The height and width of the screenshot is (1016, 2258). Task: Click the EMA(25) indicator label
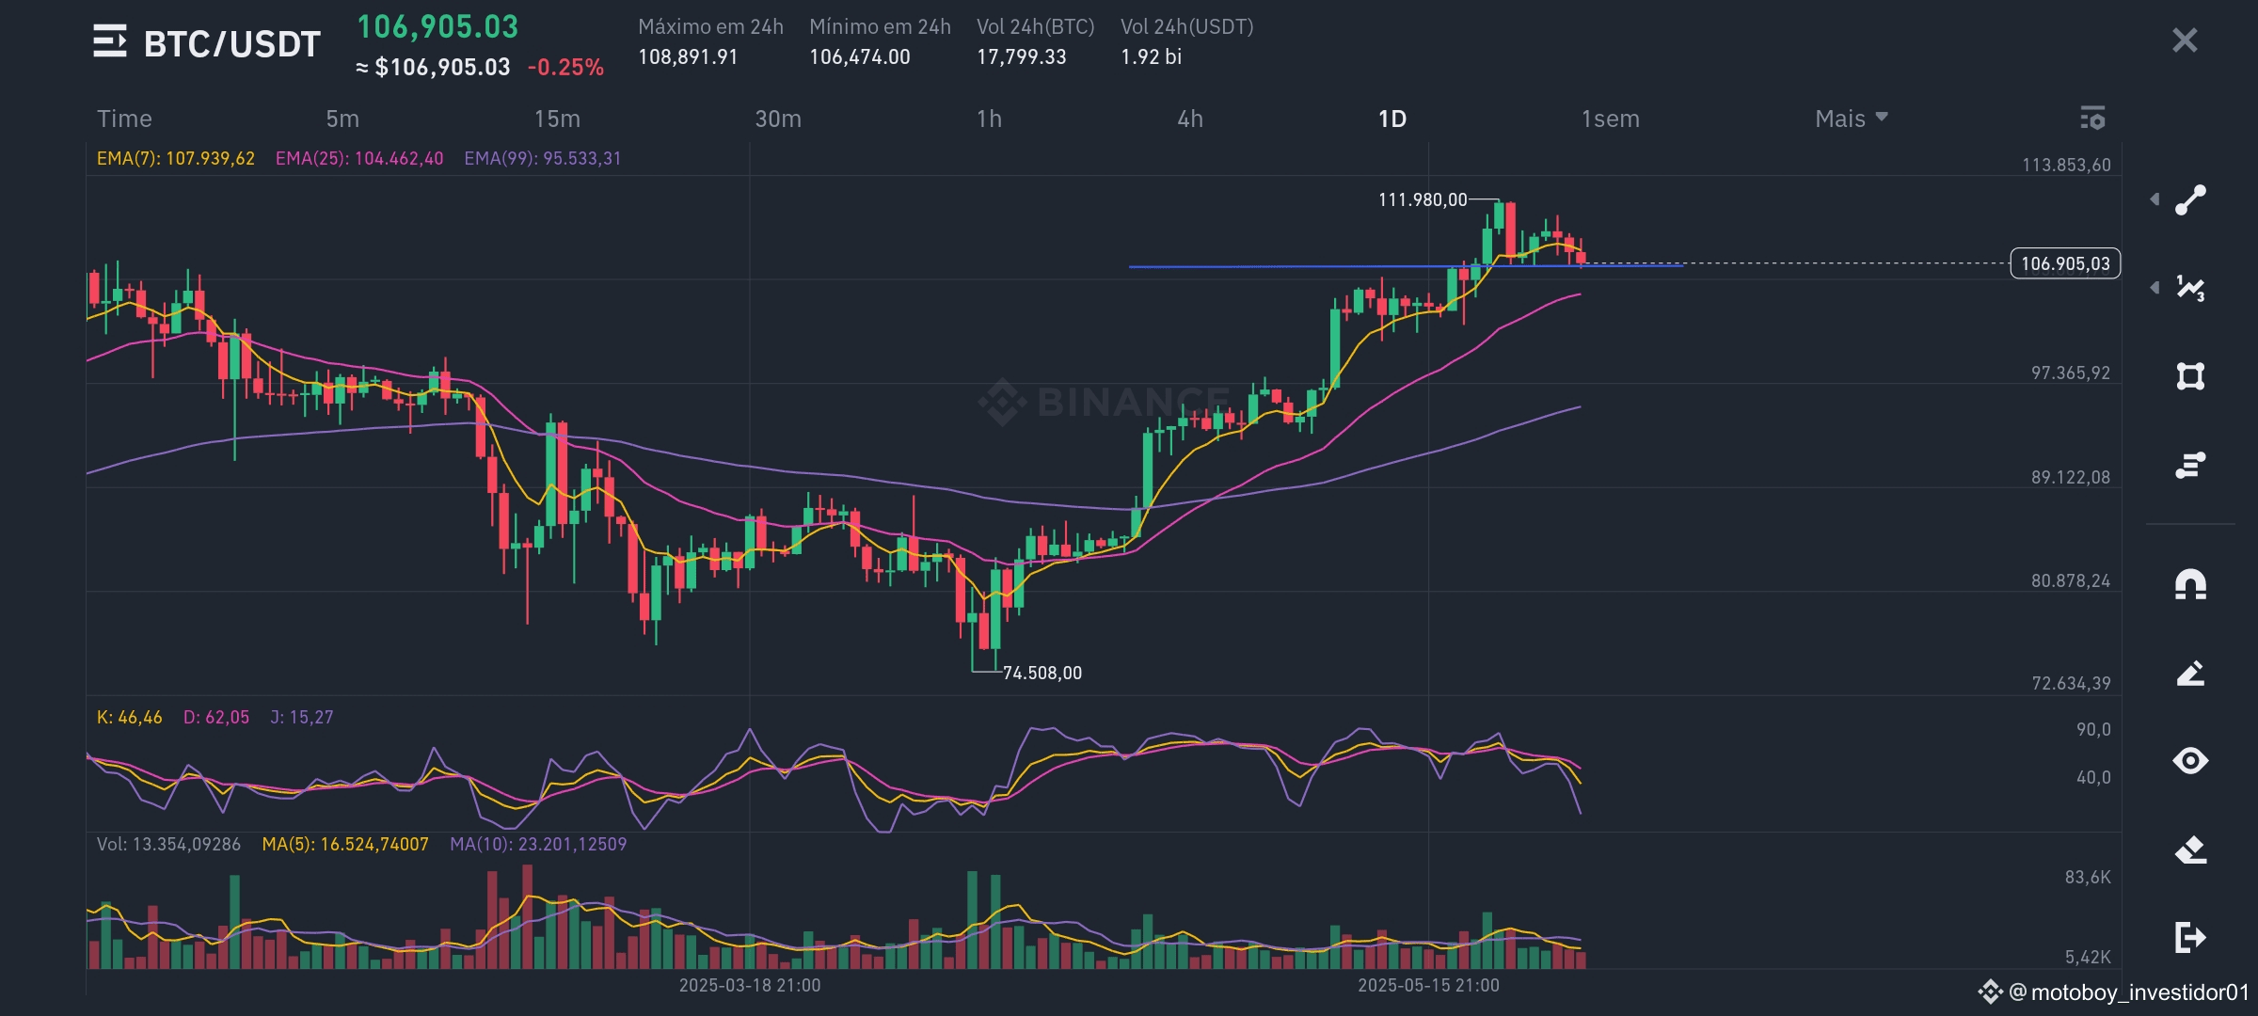(x=359, y=158)
